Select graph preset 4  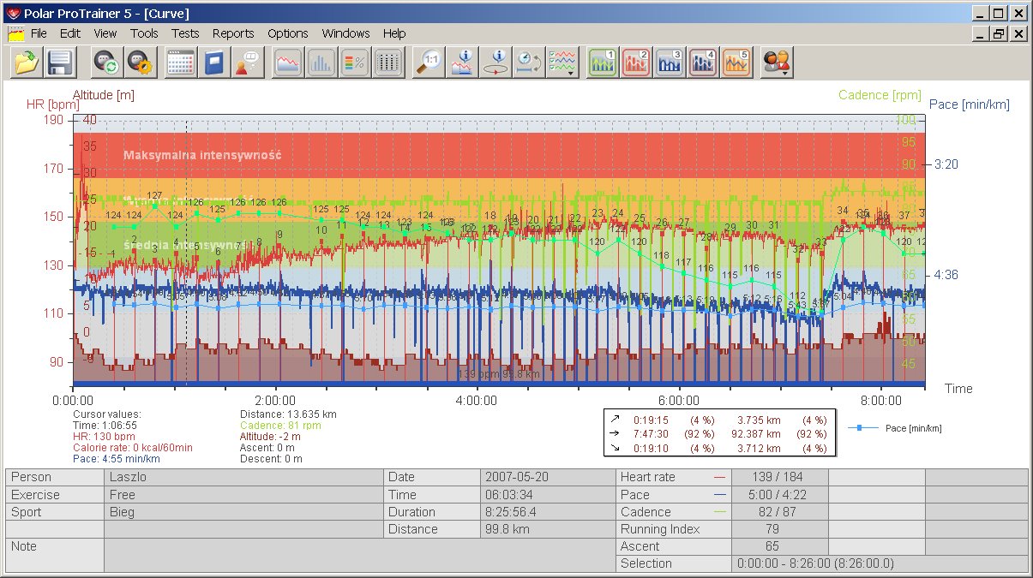point(704,63)
